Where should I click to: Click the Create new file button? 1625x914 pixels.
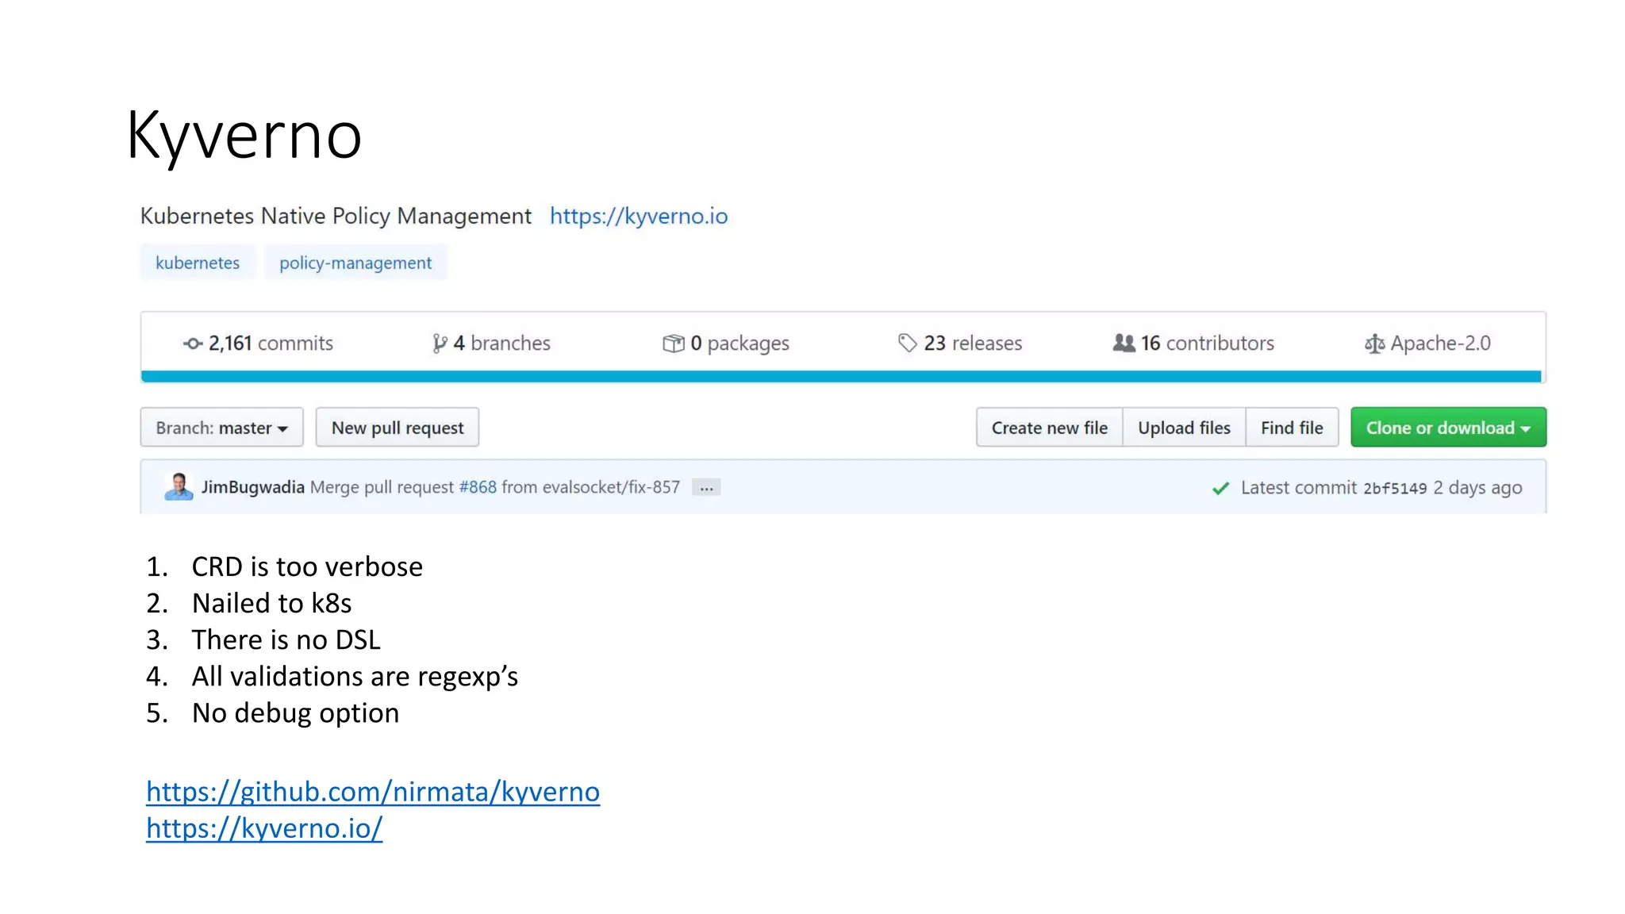1049,428
